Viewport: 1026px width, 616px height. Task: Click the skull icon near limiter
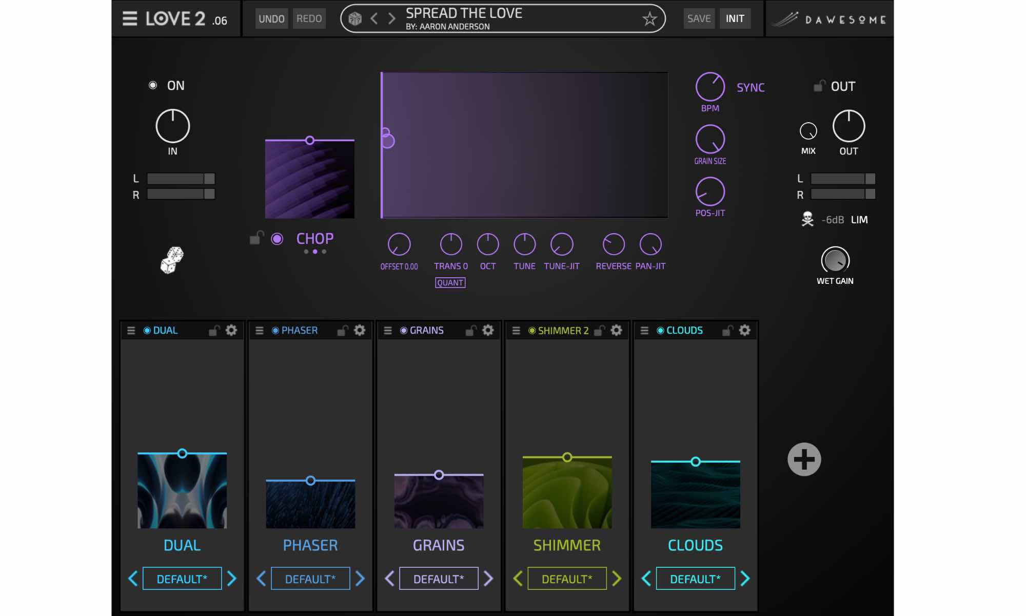click(x=807, y=219)
